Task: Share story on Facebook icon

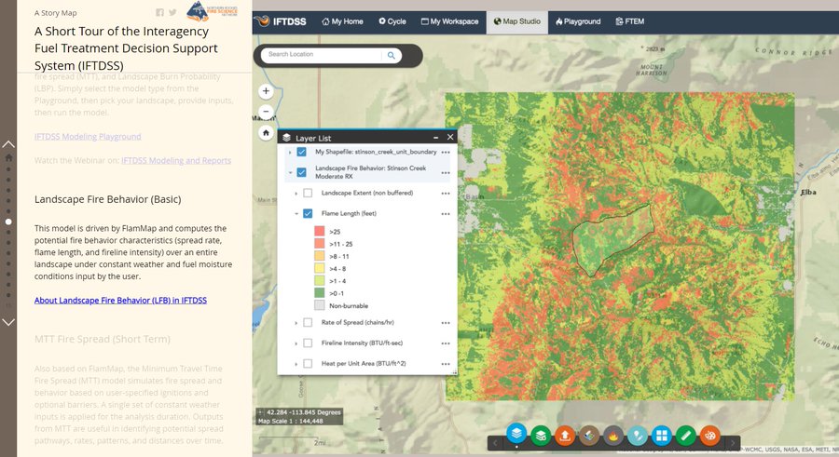Action: 159,12
